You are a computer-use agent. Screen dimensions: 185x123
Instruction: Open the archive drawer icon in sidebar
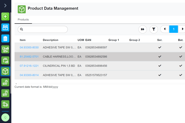pos(5,27)
